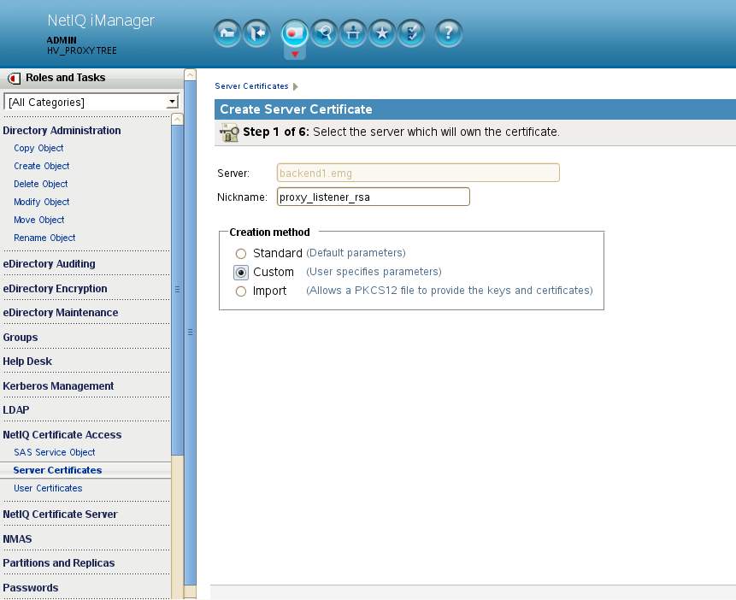Open the Configure icon in the header toolbar
Viewport: 736px width, 600px height.
tap(353, 32)
